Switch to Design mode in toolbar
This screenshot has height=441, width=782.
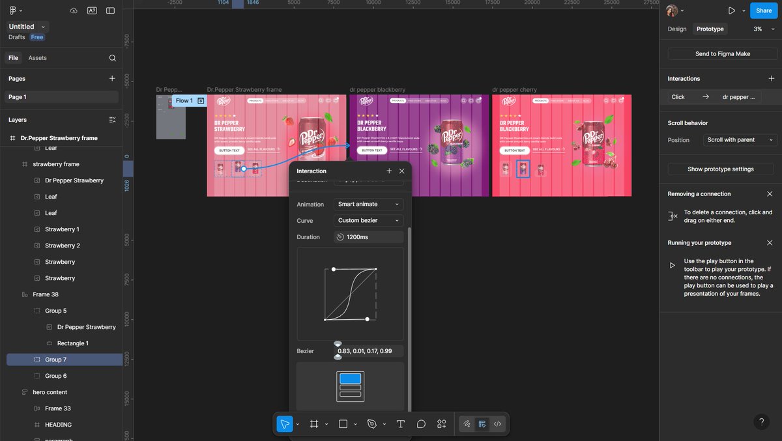point(482,424)
